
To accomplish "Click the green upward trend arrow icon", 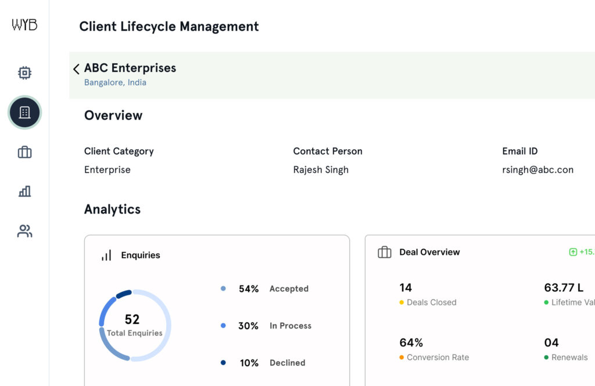I will (573, 252).
